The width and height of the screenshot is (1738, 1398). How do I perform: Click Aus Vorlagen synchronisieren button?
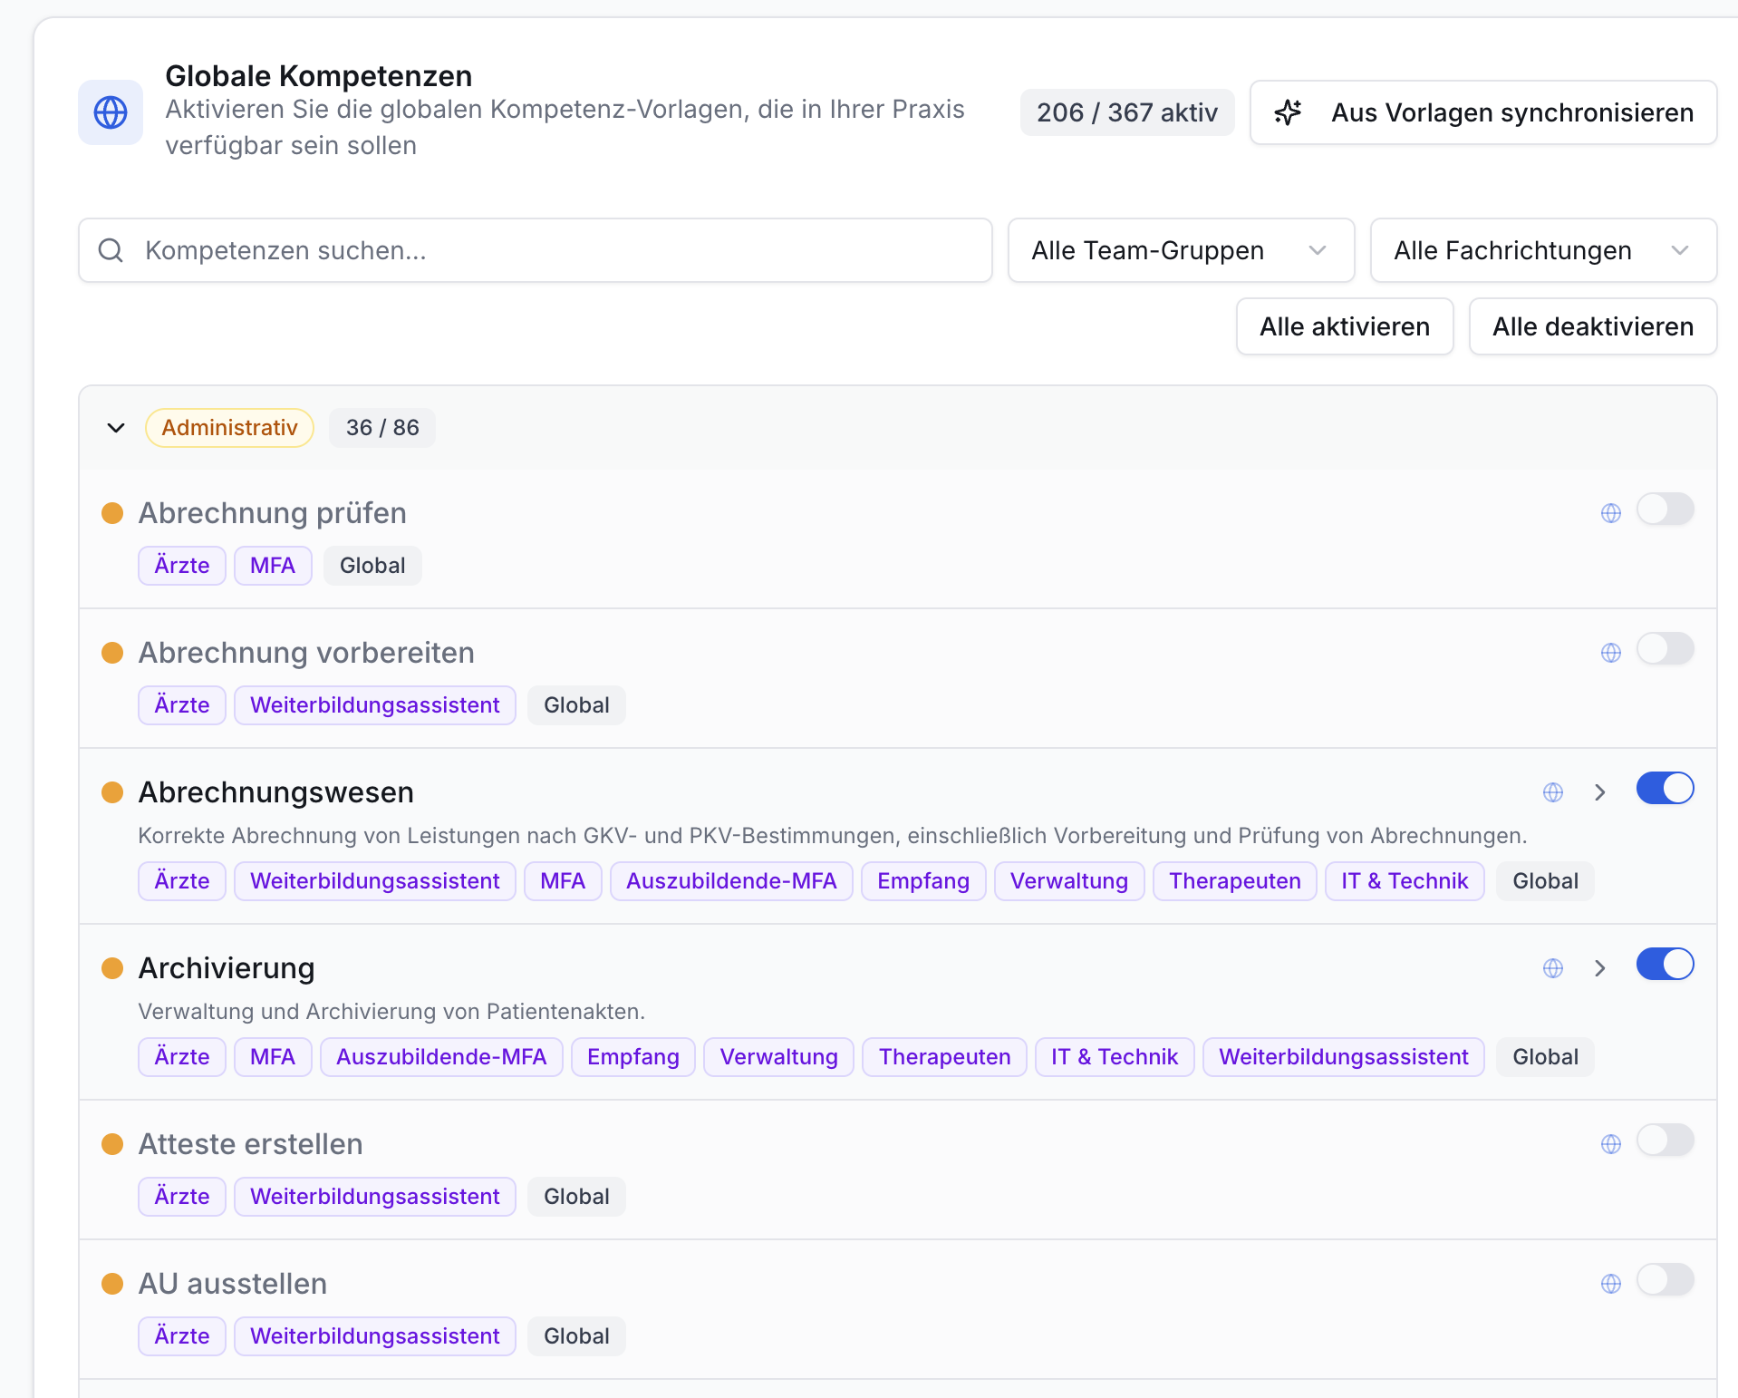point(1483,112)
